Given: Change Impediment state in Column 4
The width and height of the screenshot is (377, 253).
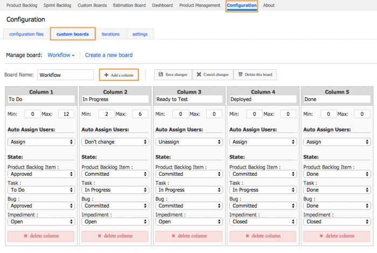Looking at the screenshot, I should pyautogui.click(x=263, y=221).
